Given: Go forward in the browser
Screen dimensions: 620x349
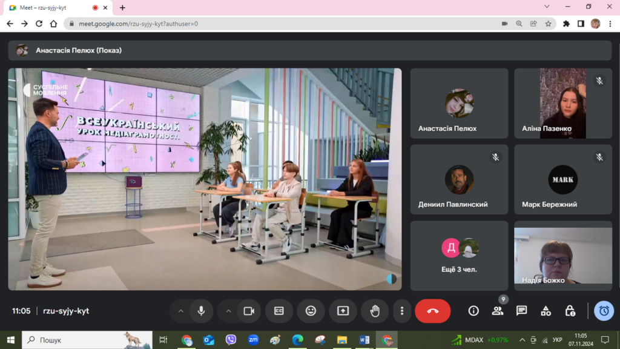Looking at the screenshot, I should 24,24.
